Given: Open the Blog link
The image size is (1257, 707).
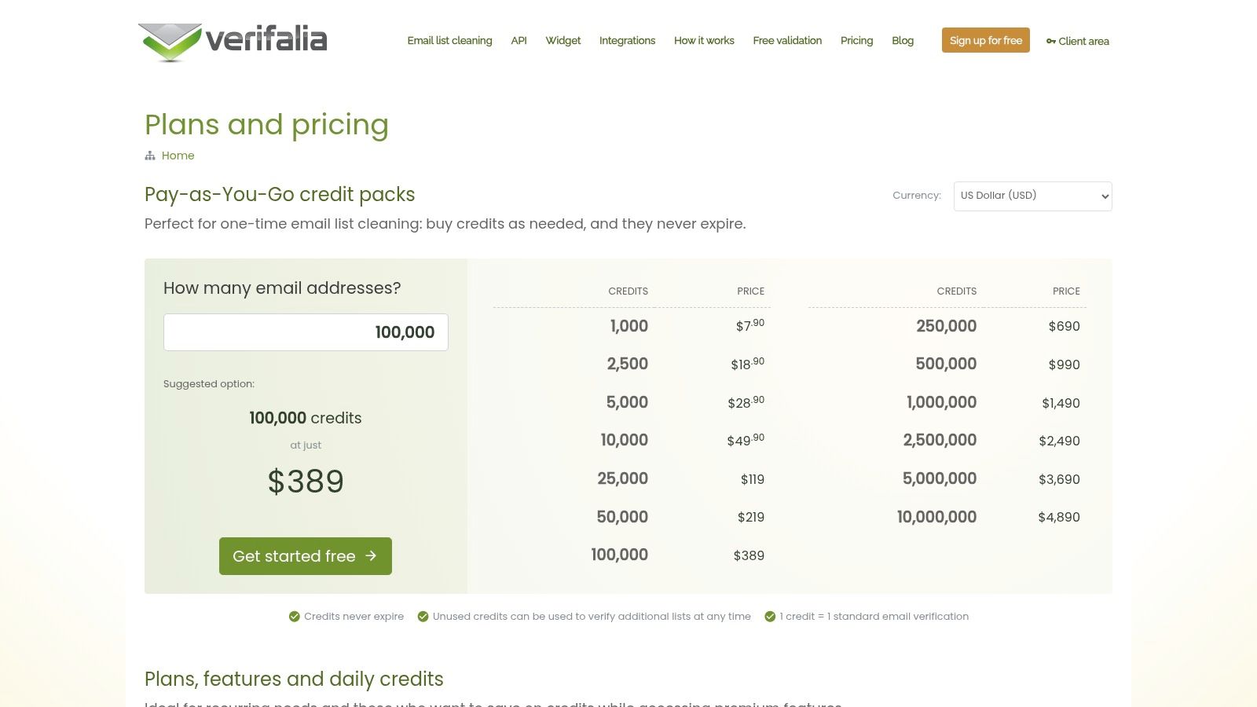Looking at the screenshot, I should point(903,41).
